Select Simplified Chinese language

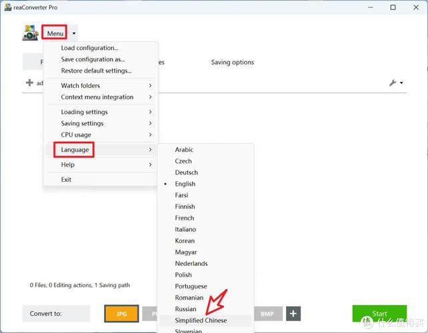(x=205, y=320)
